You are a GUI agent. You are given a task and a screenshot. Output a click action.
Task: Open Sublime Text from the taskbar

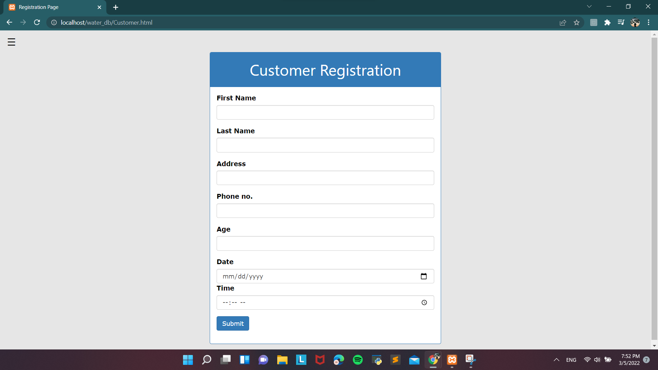click(x=395, y=360)
